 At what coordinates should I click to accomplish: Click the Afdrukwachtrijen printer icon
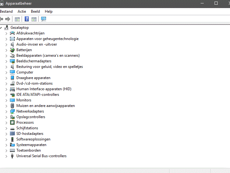coord(12,33)
